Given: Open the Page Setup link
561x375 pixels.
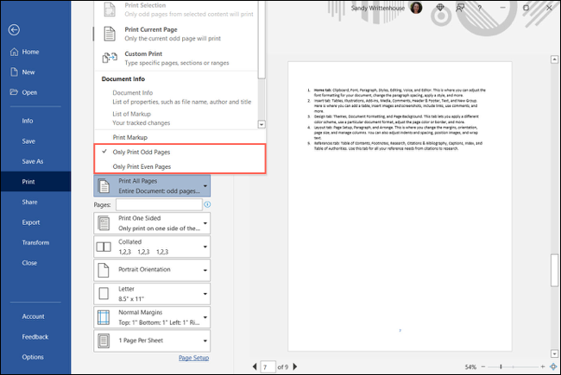Looking at the screenshot, I should click(x=193, y=358).
